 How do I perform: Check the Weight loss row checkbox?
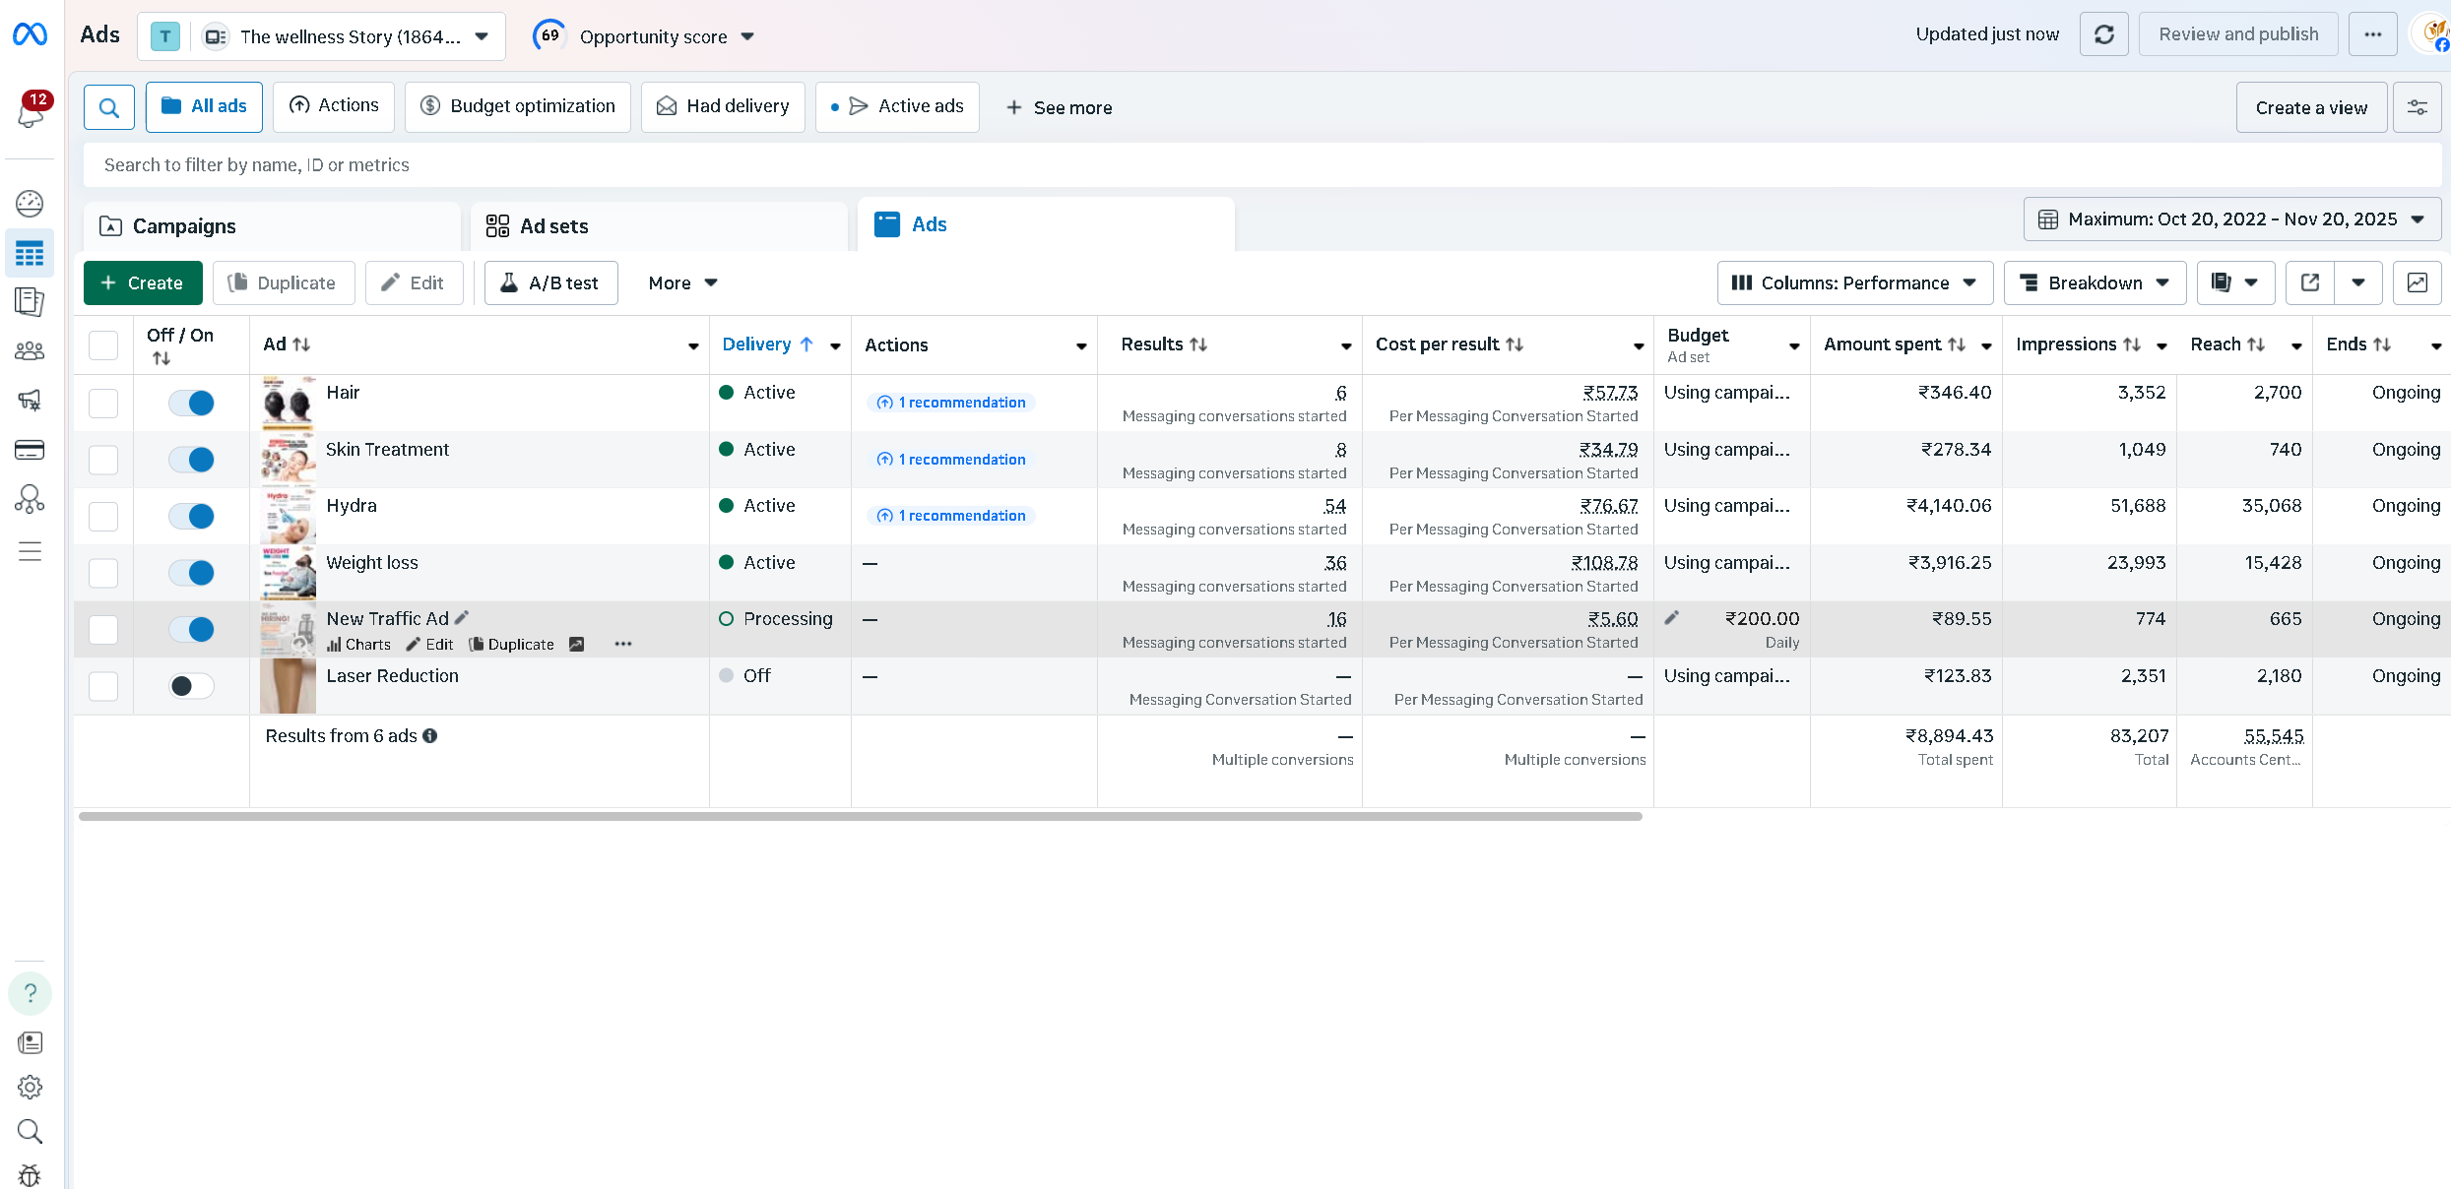click(103, 573)
